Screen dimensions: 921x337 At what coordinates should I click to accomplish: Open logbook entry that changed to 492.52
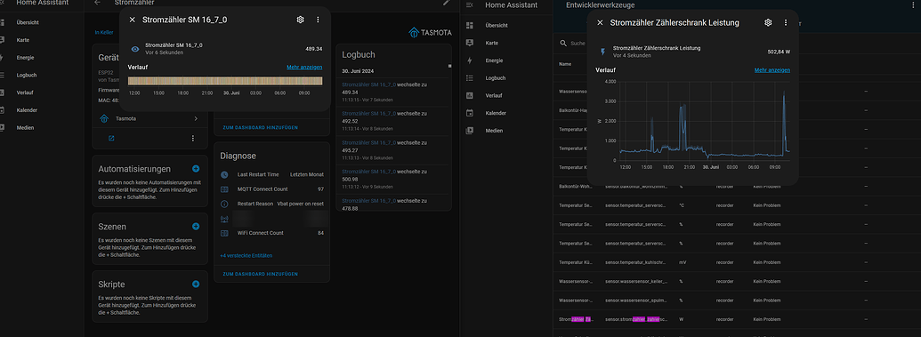coord(393,121)
